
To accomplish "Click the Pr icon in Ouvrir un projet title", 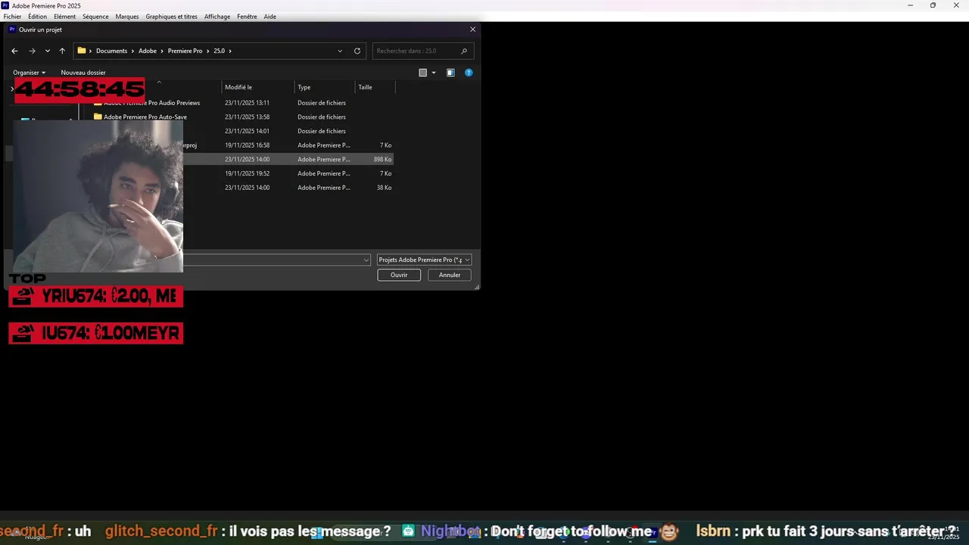I will coord(12,30).
